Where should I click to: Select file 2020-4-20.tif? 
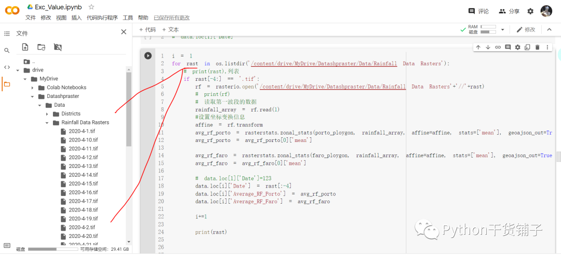point(83,236)
